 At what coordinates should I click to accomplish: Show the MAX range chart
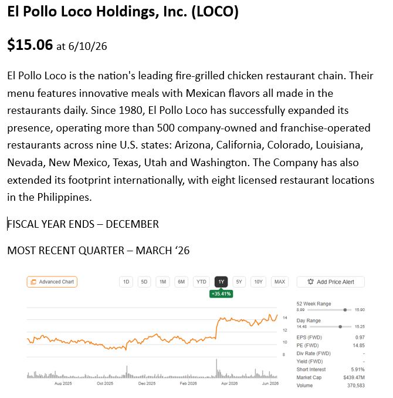280,282
